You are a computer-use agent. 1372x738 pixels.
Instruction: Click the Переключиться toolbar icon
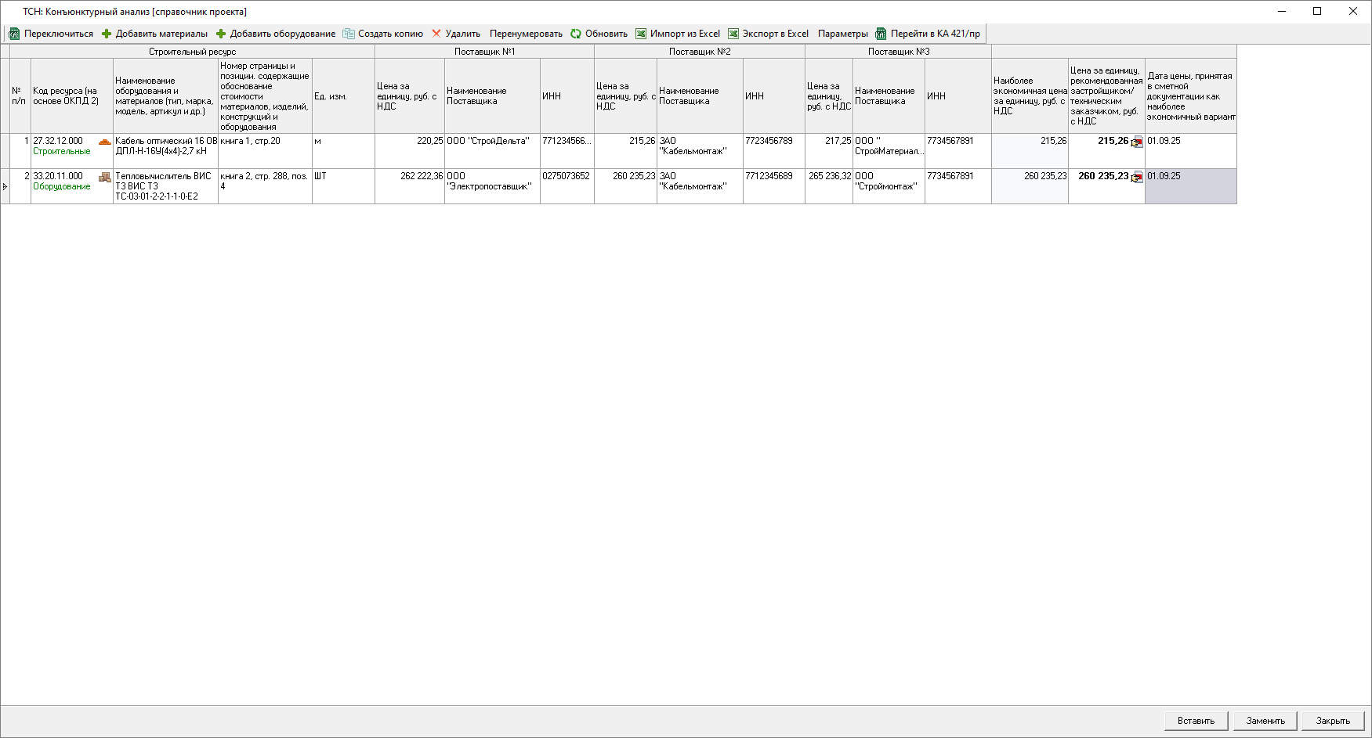14,34
